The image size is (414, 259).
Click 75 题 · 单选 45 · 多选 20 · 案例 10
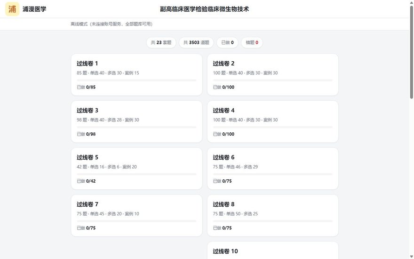108,214
